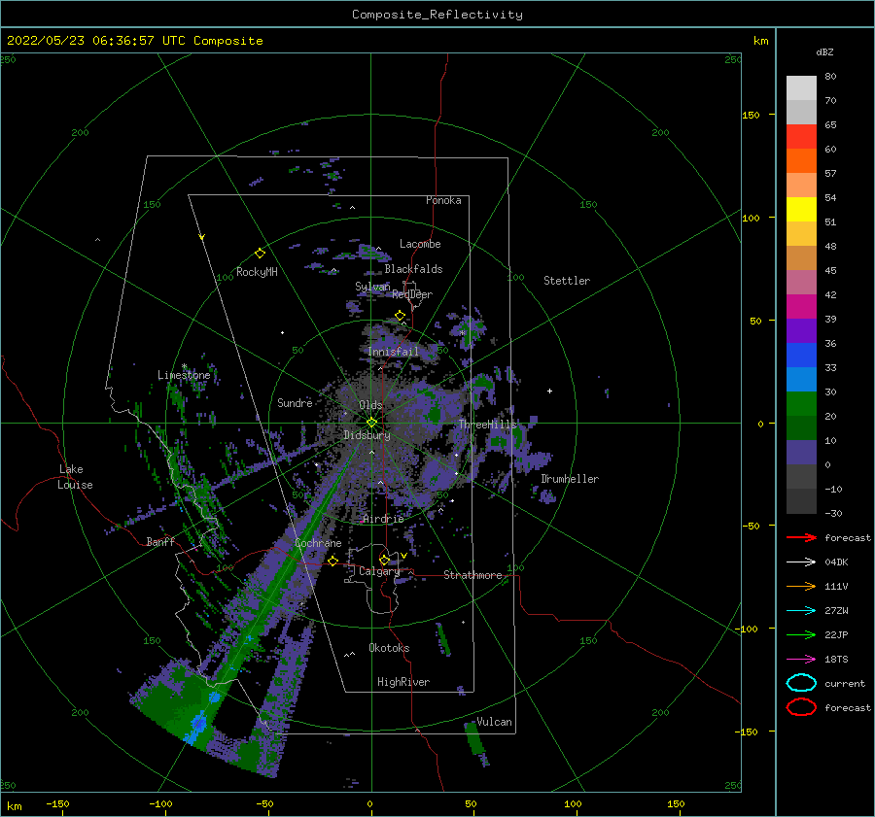Click the RockyMH map label
Image resolution: width=875 pixels, height=817 pixels.
click(257, 272)
